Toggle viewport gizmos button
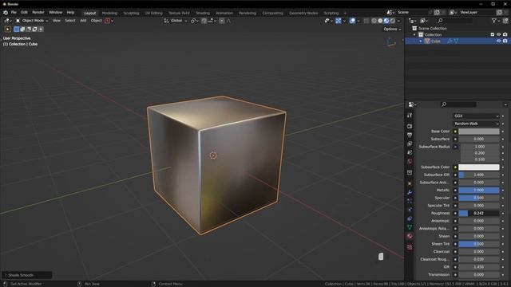The height and width of the screenshot is (287, 511). tap(339, 21)
